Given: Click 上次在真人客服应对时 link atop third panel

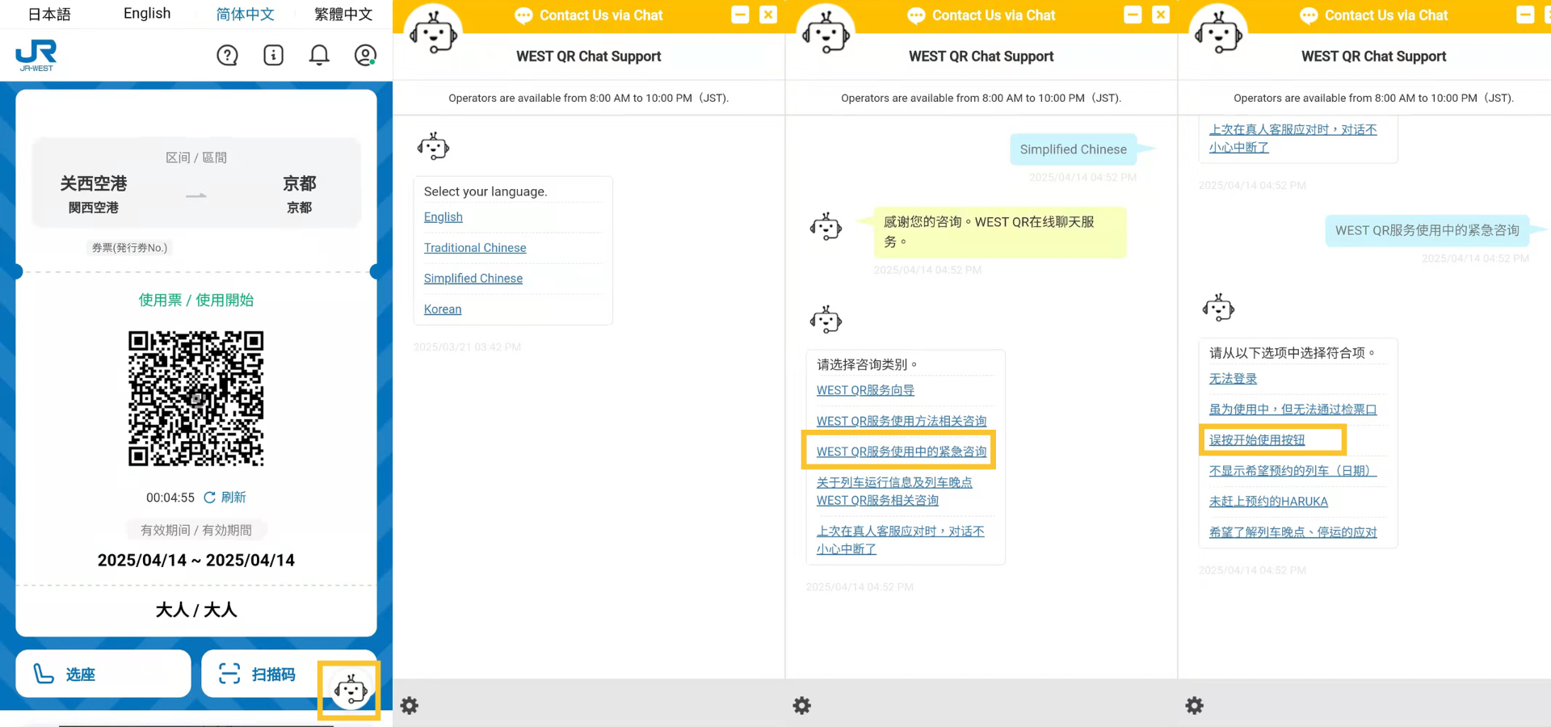Looking at the screenshot, I should [x=1292, y=138].
